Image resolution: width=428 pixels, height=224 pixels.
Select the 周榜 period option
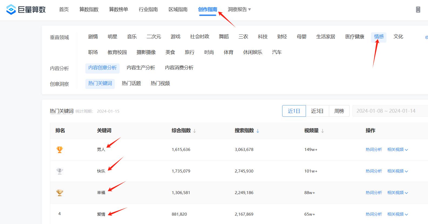339,111
